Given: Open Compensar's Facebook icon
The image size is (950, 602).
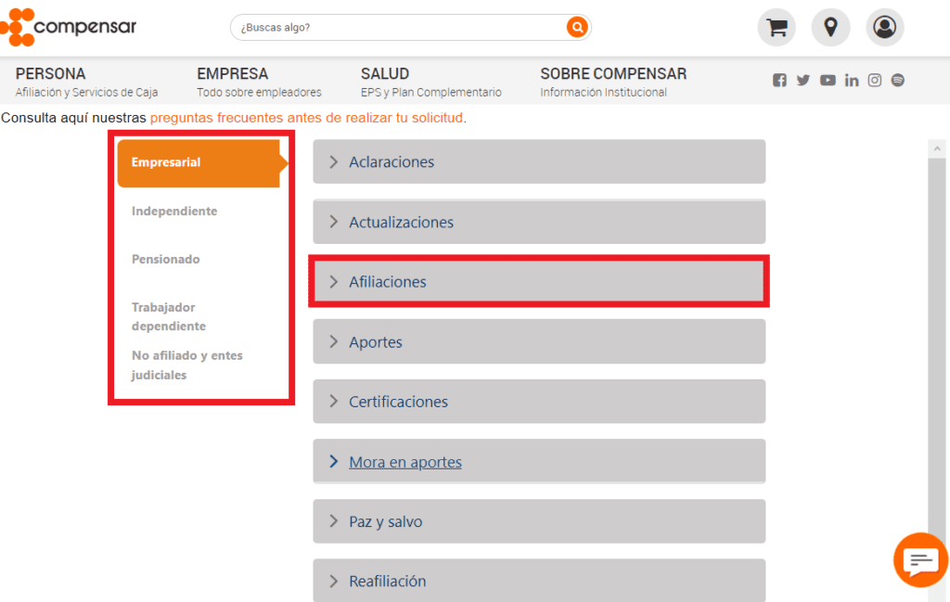Looking at the screenshot, I should [x=779, y=80].
